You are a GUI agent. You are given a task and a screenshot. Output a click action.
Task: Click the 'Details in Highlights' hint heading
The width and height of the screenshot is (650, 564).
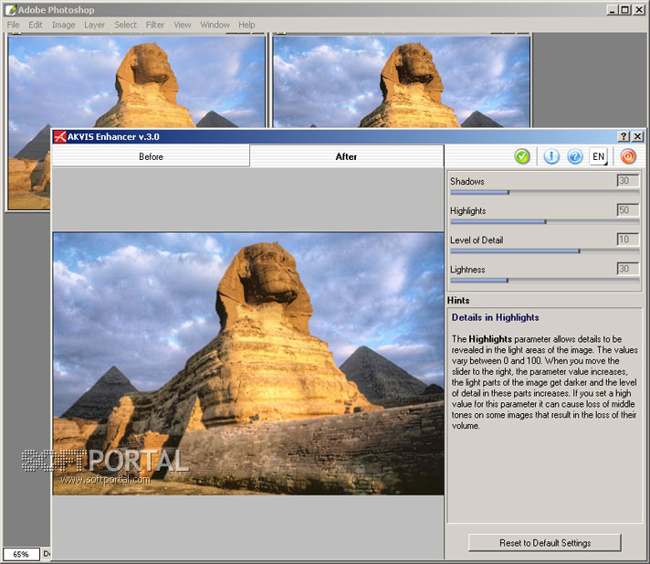[x=496, y=317]
